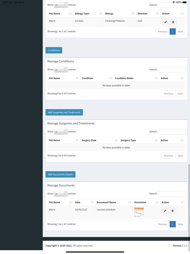
Task: Click the Conditions button
Action: [x=54, y=50]
